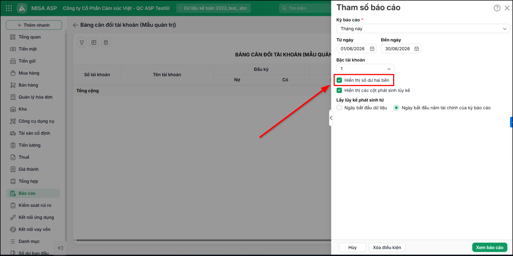Screen dimensions: 513x256
Task: Toggle Hiển thị số dư hai bên checkbox
Action: click(x=339, y=80)
